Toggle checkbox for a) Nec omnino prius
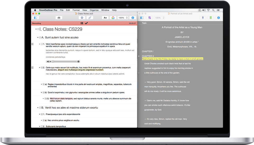Screen dimensions: 254x145 pyautogui.click(x=44, y=120)
